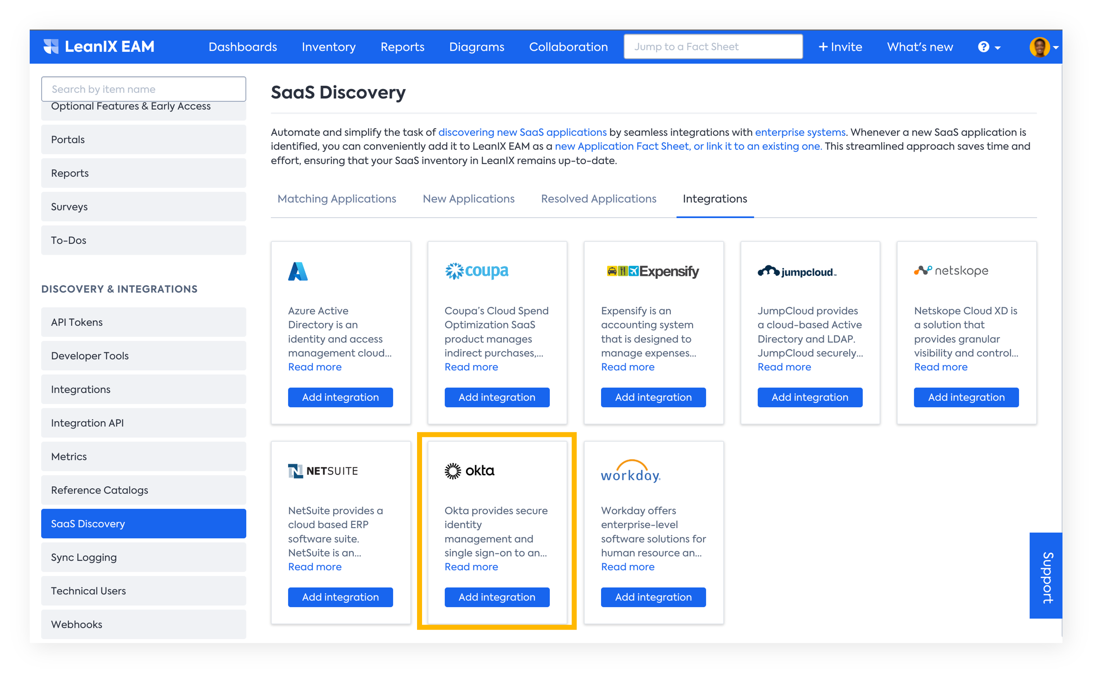Screen dimensions: 1099x680
Task: Open Reports in the top navigation
Action: point(402,47)
